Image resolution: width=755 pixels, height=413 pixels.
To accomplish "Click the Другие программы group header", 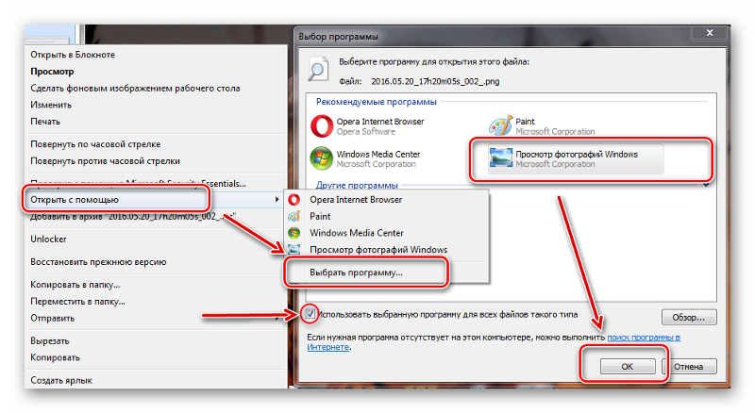I will pyautogui.click(x=357, y=185).
